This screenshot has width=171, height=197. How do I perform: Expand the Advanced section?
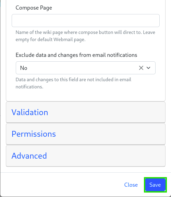tap(29, 156)
